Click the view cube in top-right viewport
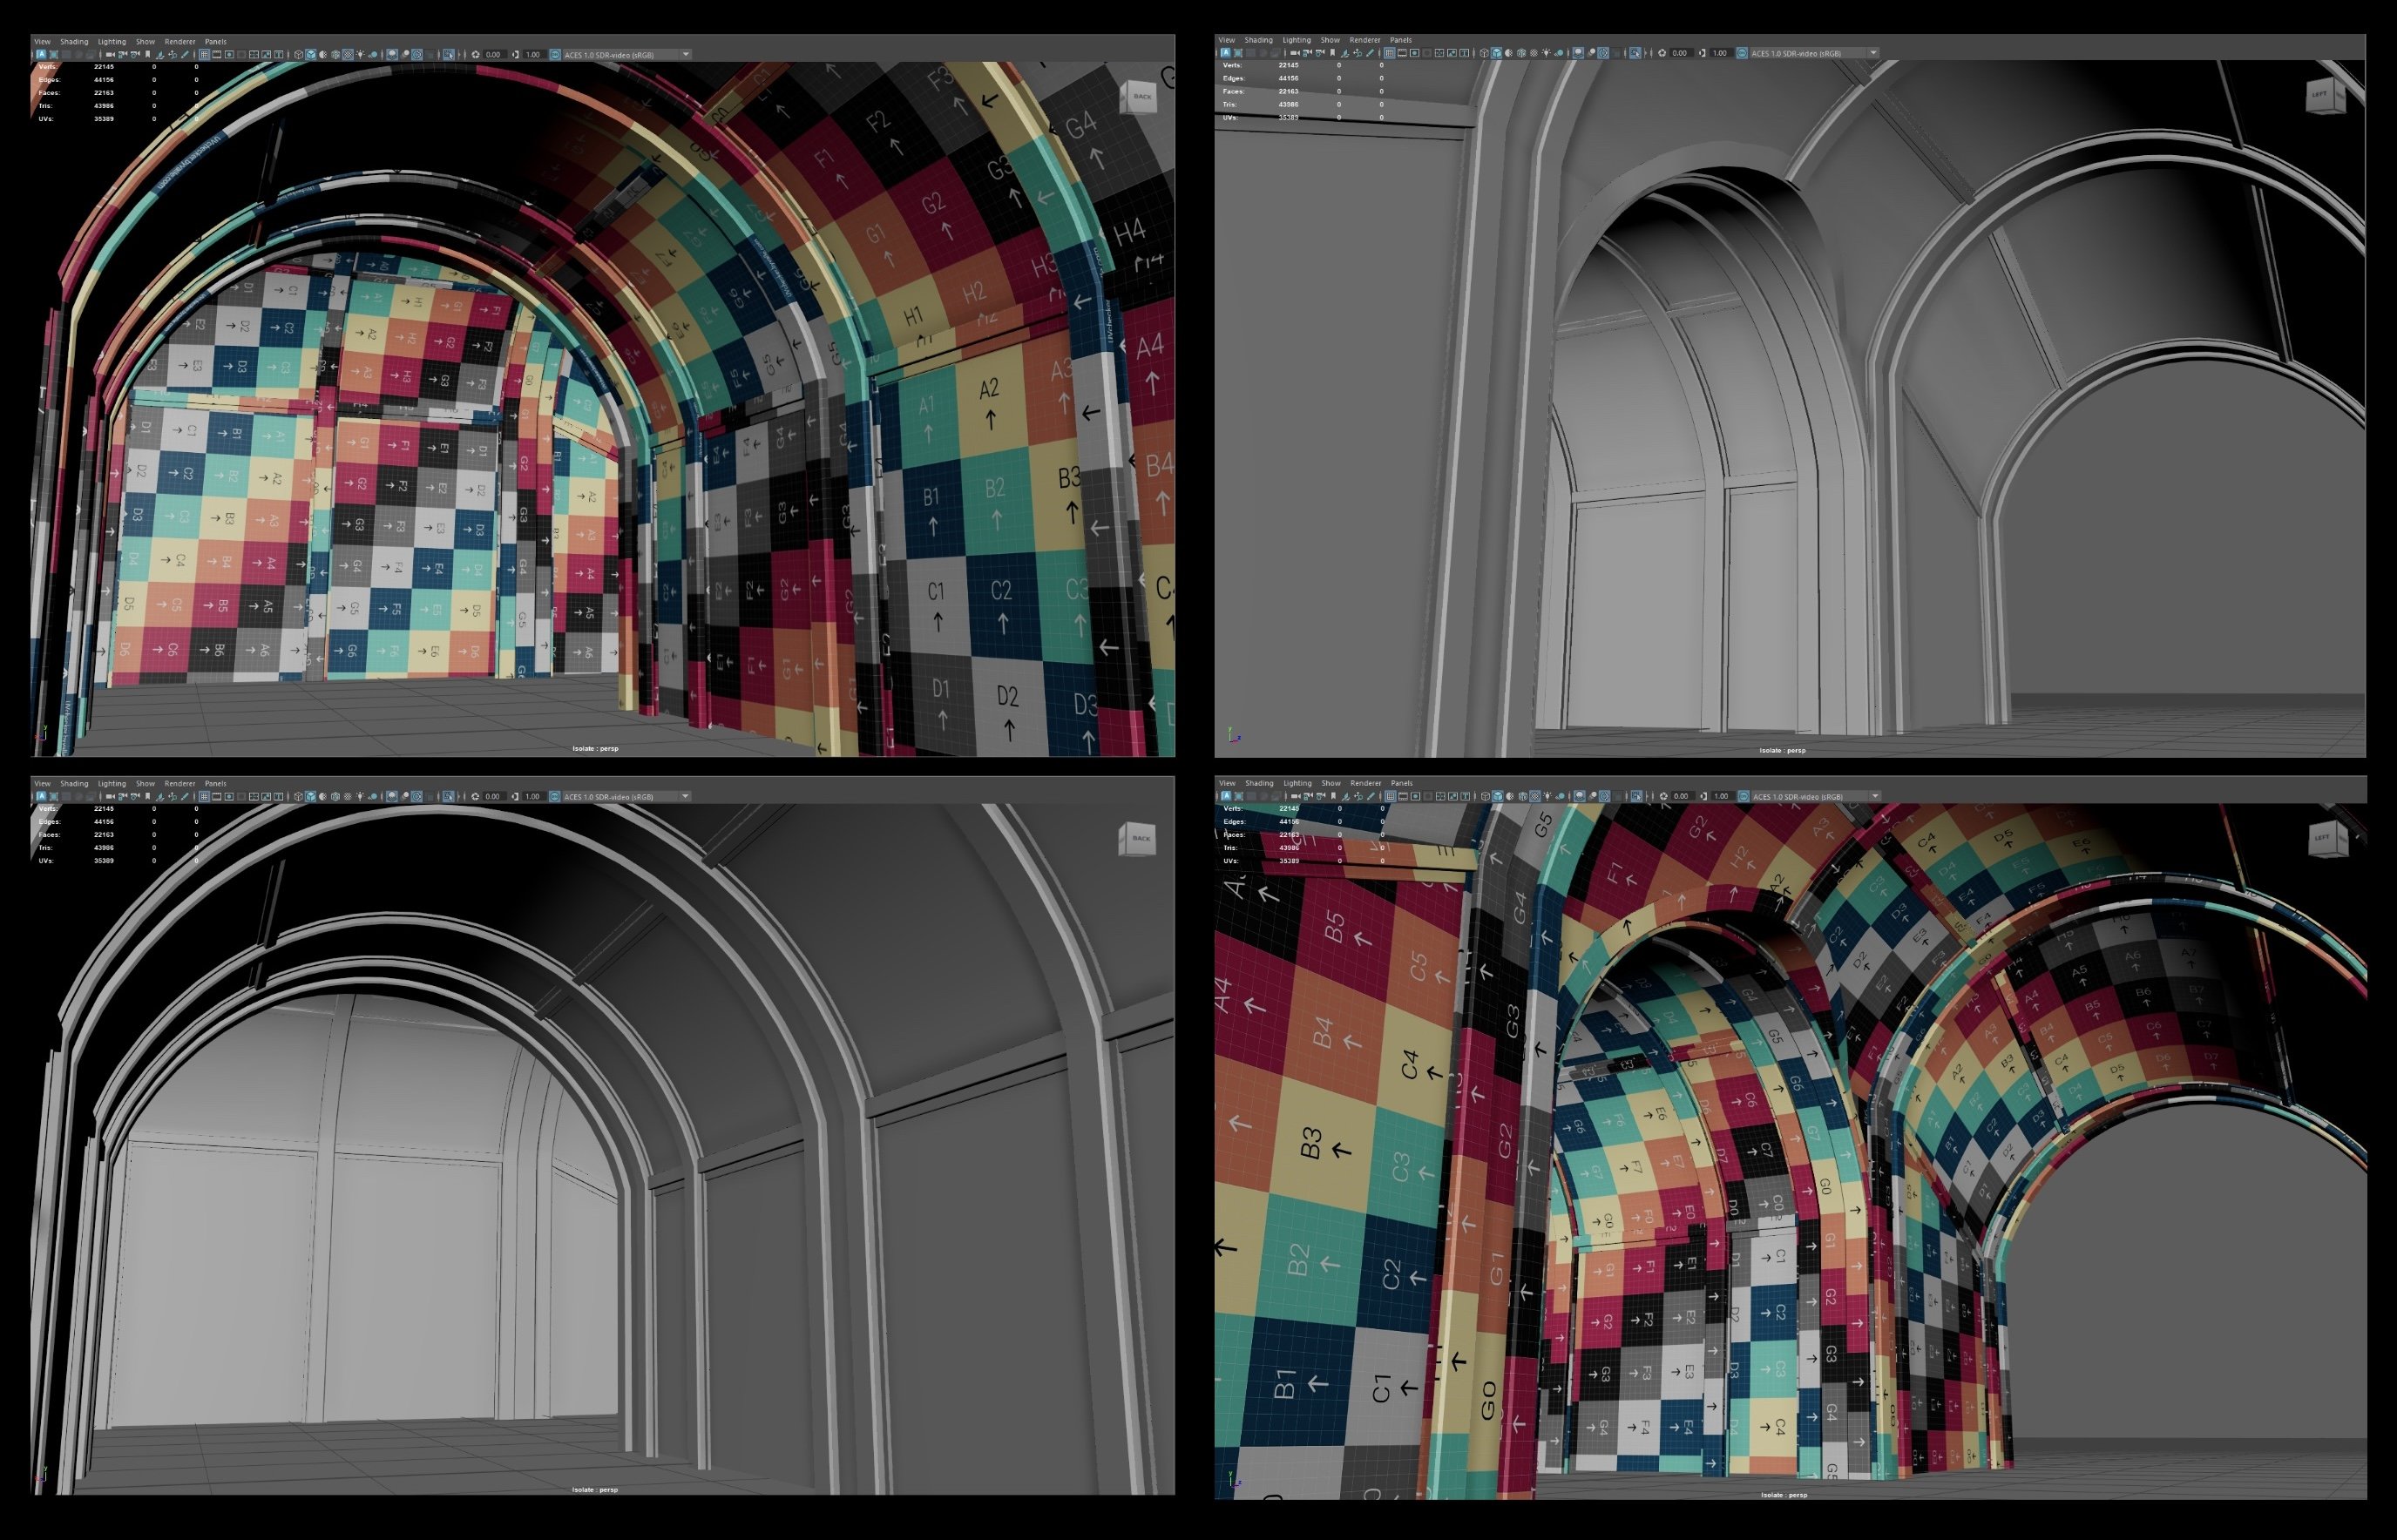2397x1540 pixels. coord(2322,95)
